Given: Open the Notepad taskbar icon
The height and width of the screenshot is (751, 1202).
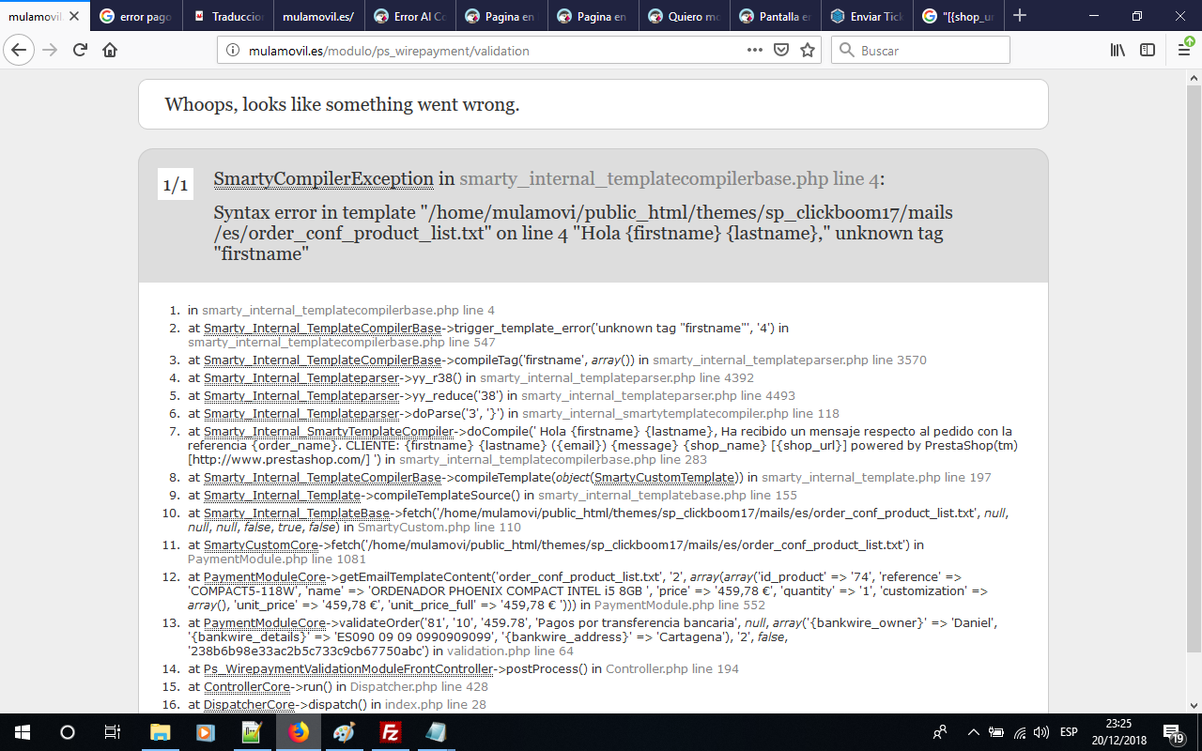Looking at the screenshot, I should tap(437, 732).
